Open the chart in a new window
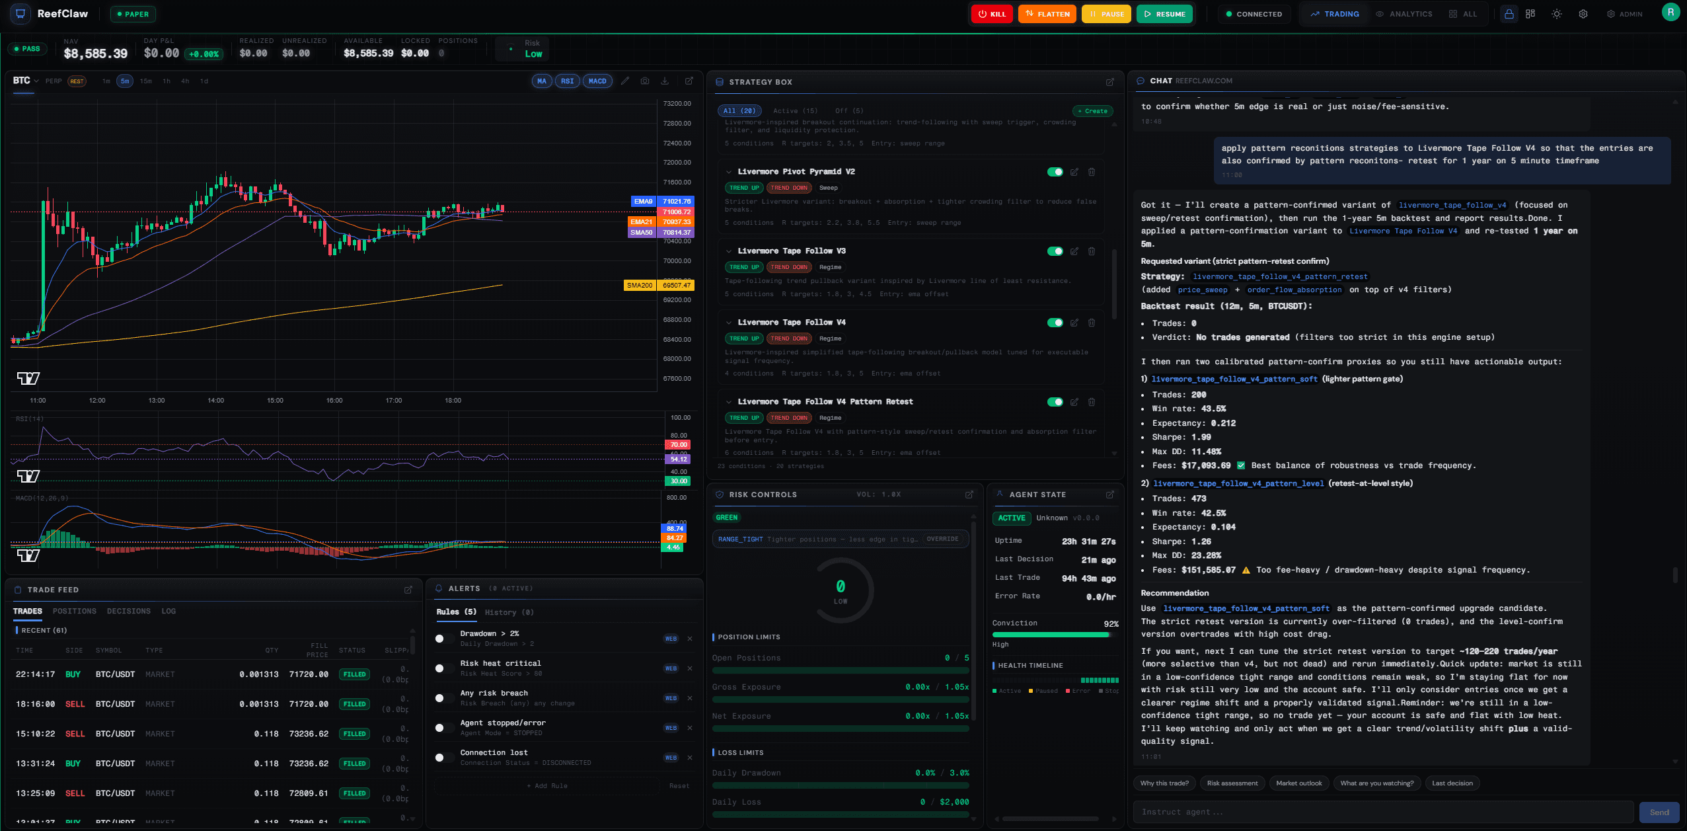1687x831 pixels. pyautogui.click(x=689, y=81)
